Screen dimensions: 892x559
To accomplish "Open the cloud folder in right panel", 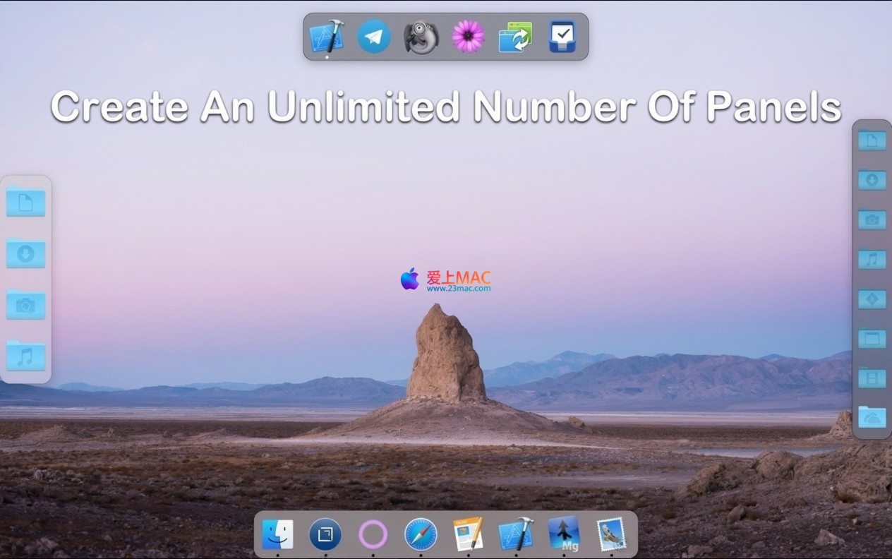I will coord(872,417).
